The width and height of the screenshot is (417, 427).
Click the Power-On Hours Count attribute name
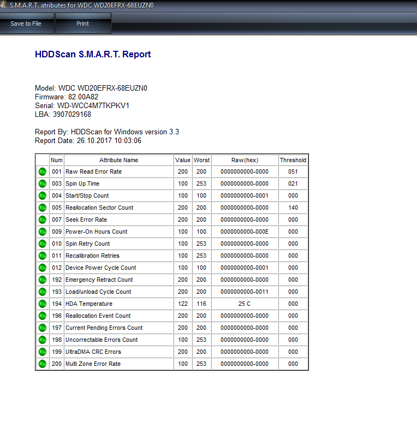tap(97, 232)
